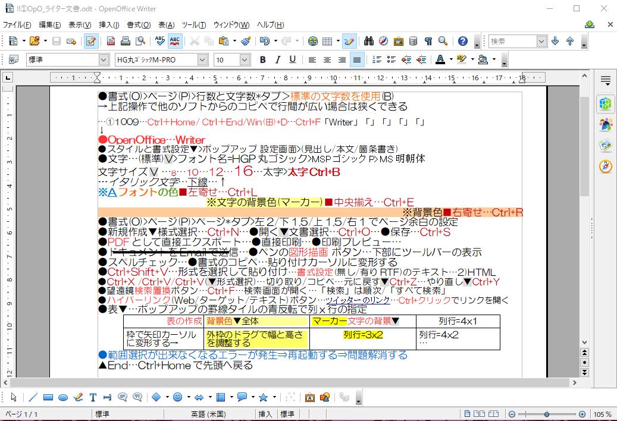617x421 pixels.
Task: Click the Hyperlink globe icon
Action: [x=313, y=41]
